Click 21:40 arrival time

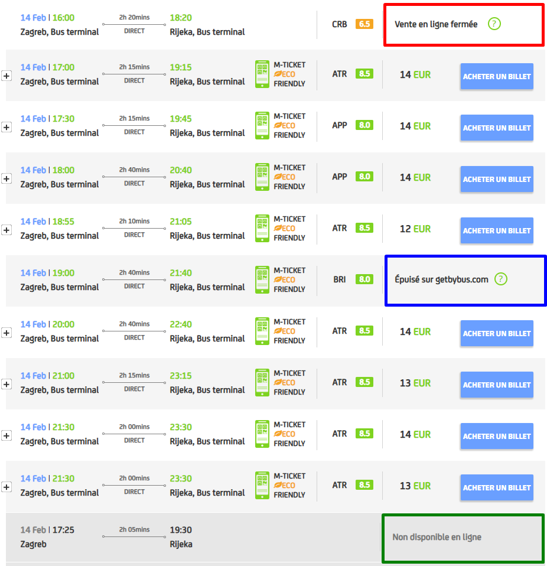(181, 273)
